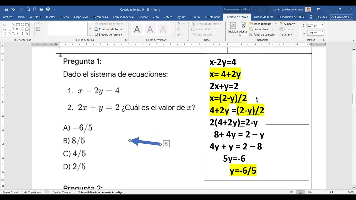This screenshot has height=200, width=356.
Task: Expand the WordArt styles gallery
Action: pos(172,29)
